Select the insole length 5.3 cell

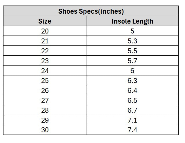(132, 41)
